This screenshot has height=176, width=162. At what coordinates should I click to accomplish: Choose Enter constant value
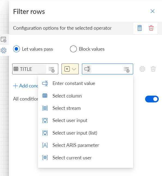(85, 83)
